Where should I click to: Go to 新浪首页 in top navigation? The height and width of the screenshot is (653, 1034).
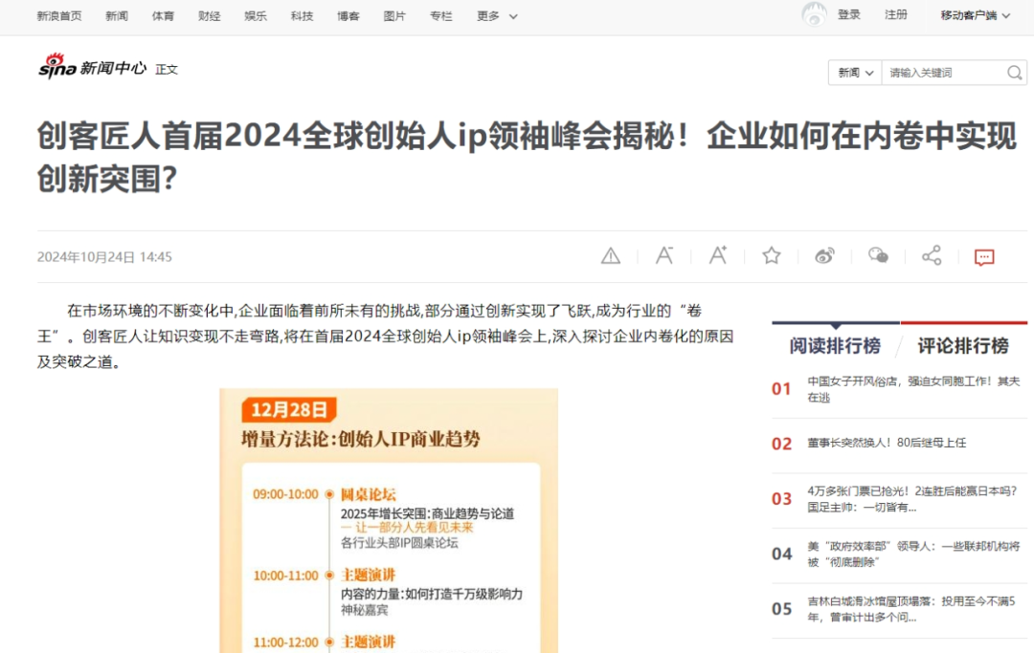(59, 16)
